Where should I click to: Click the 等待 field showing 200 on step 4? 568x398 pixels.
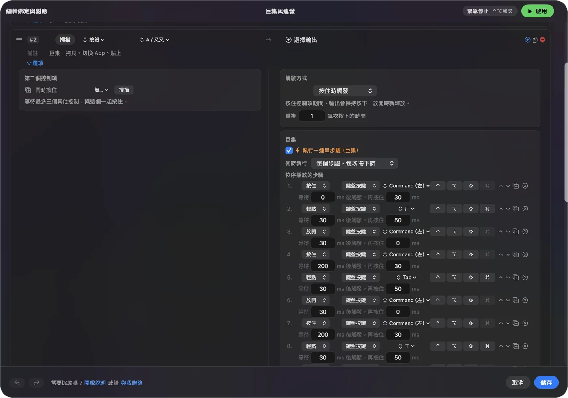click(323, 266)
